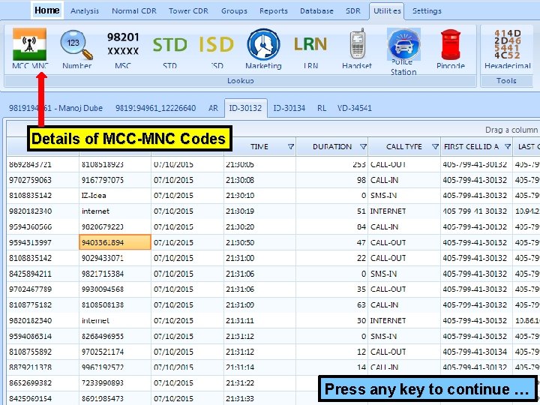The height and width of the screenshot is (405, 540).
Task: Switch to the ID-30134 document tab
Action: pyautogui.click(x=289, y=108)
